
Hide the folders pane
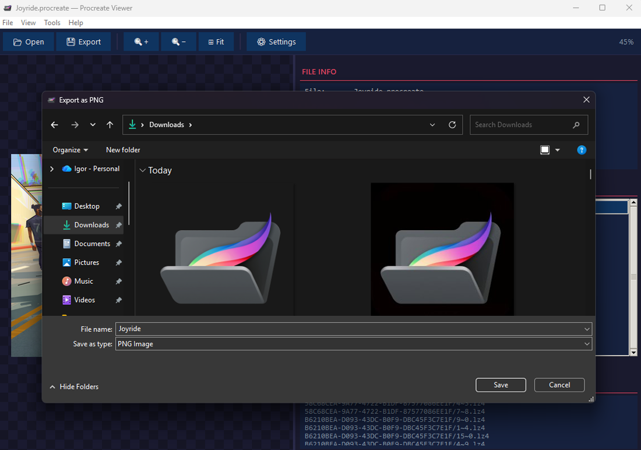tap(74, 386)
